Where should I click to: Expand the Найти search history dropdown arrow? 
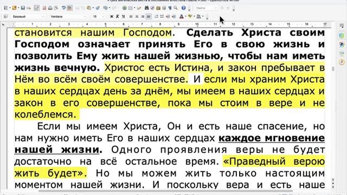pos(216,8)
